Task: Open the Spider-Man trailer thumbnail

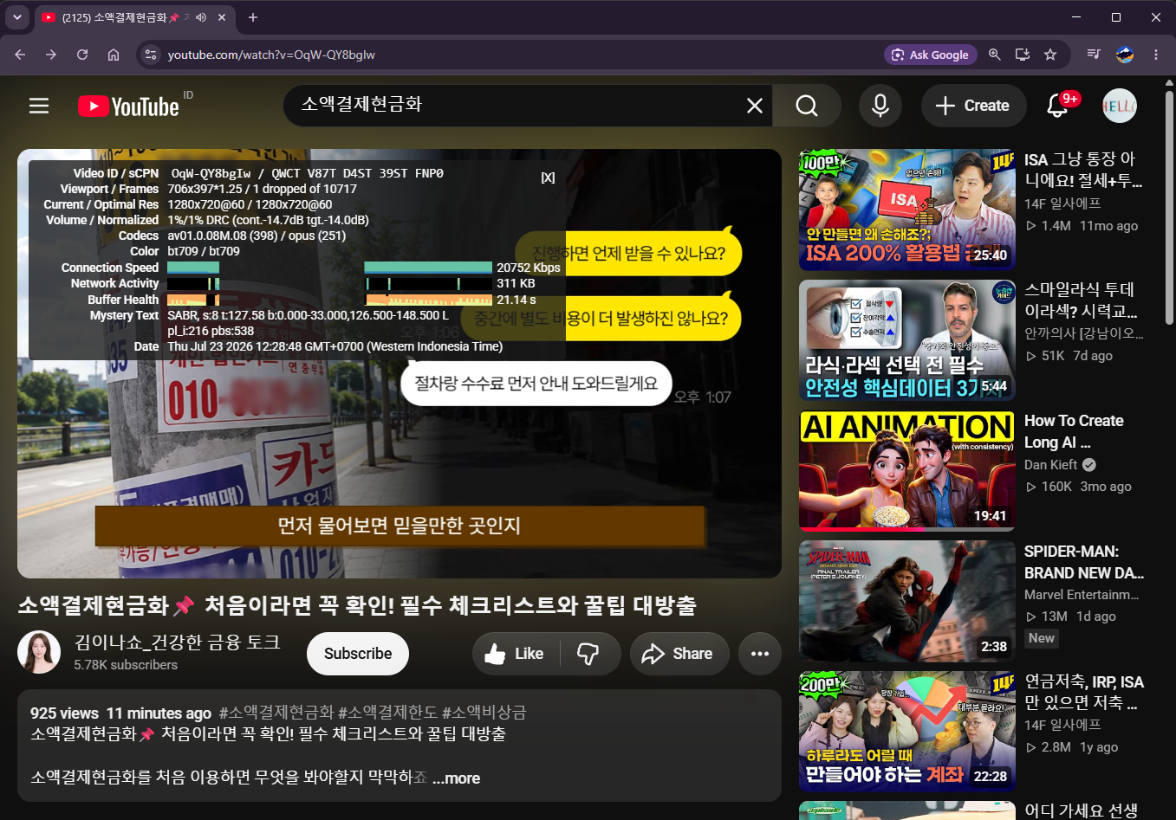Action: point(907,601)
